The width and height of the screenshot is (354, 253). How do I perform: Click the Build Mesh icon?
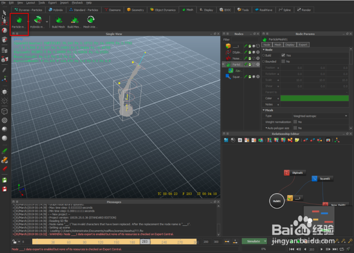58,20
